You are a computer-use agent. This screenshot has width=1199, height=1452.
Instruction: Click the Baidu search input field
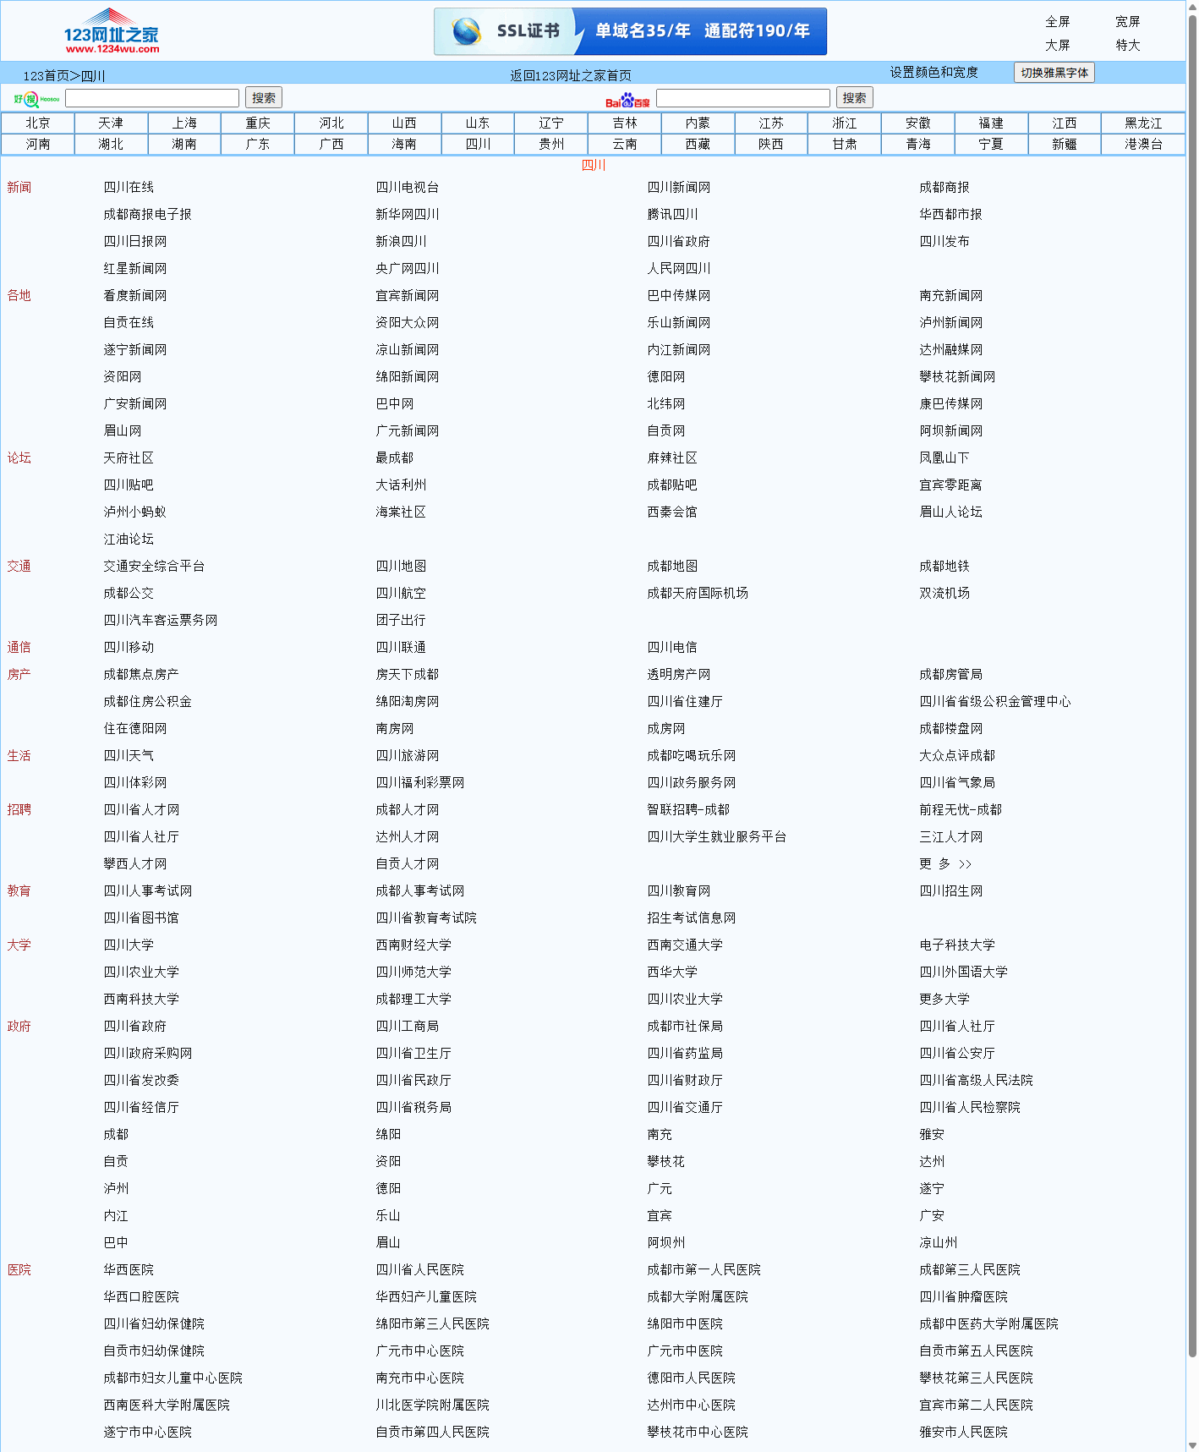742,98
